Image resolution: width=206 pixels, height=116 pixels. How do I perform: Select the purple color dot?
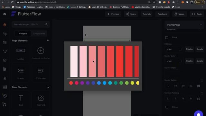pos(82,83)
